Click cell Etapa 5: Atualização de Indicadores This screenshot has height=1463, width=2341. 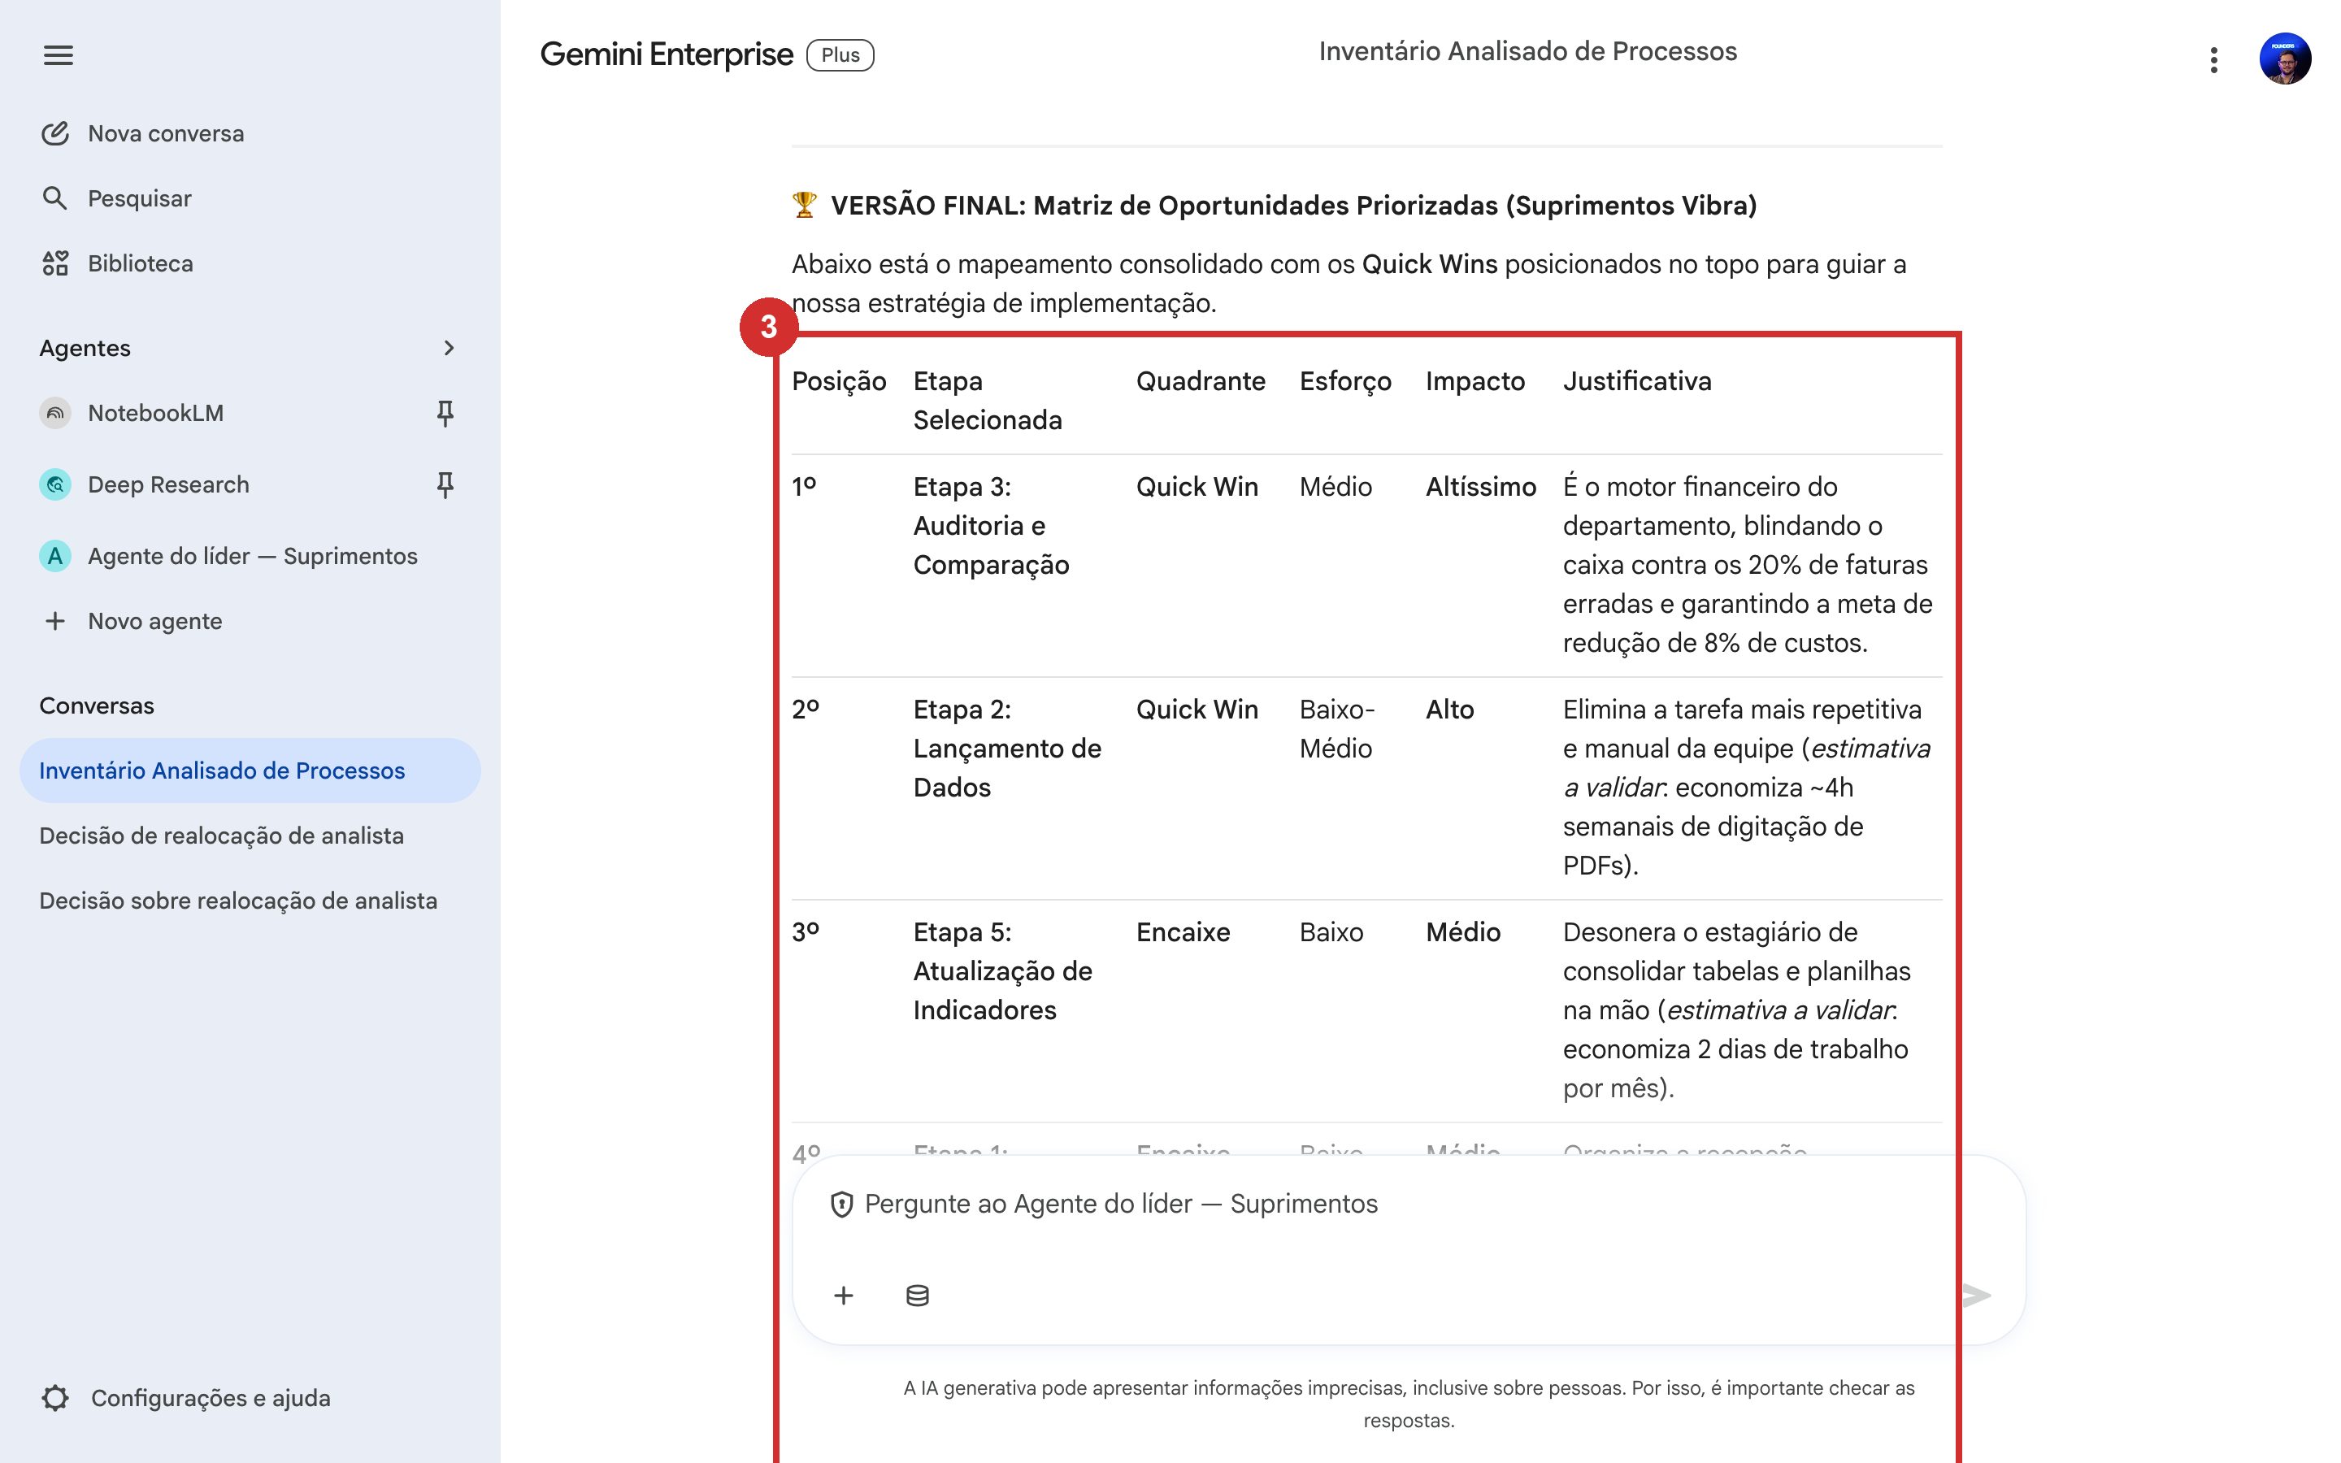[x=1002, y=970]
